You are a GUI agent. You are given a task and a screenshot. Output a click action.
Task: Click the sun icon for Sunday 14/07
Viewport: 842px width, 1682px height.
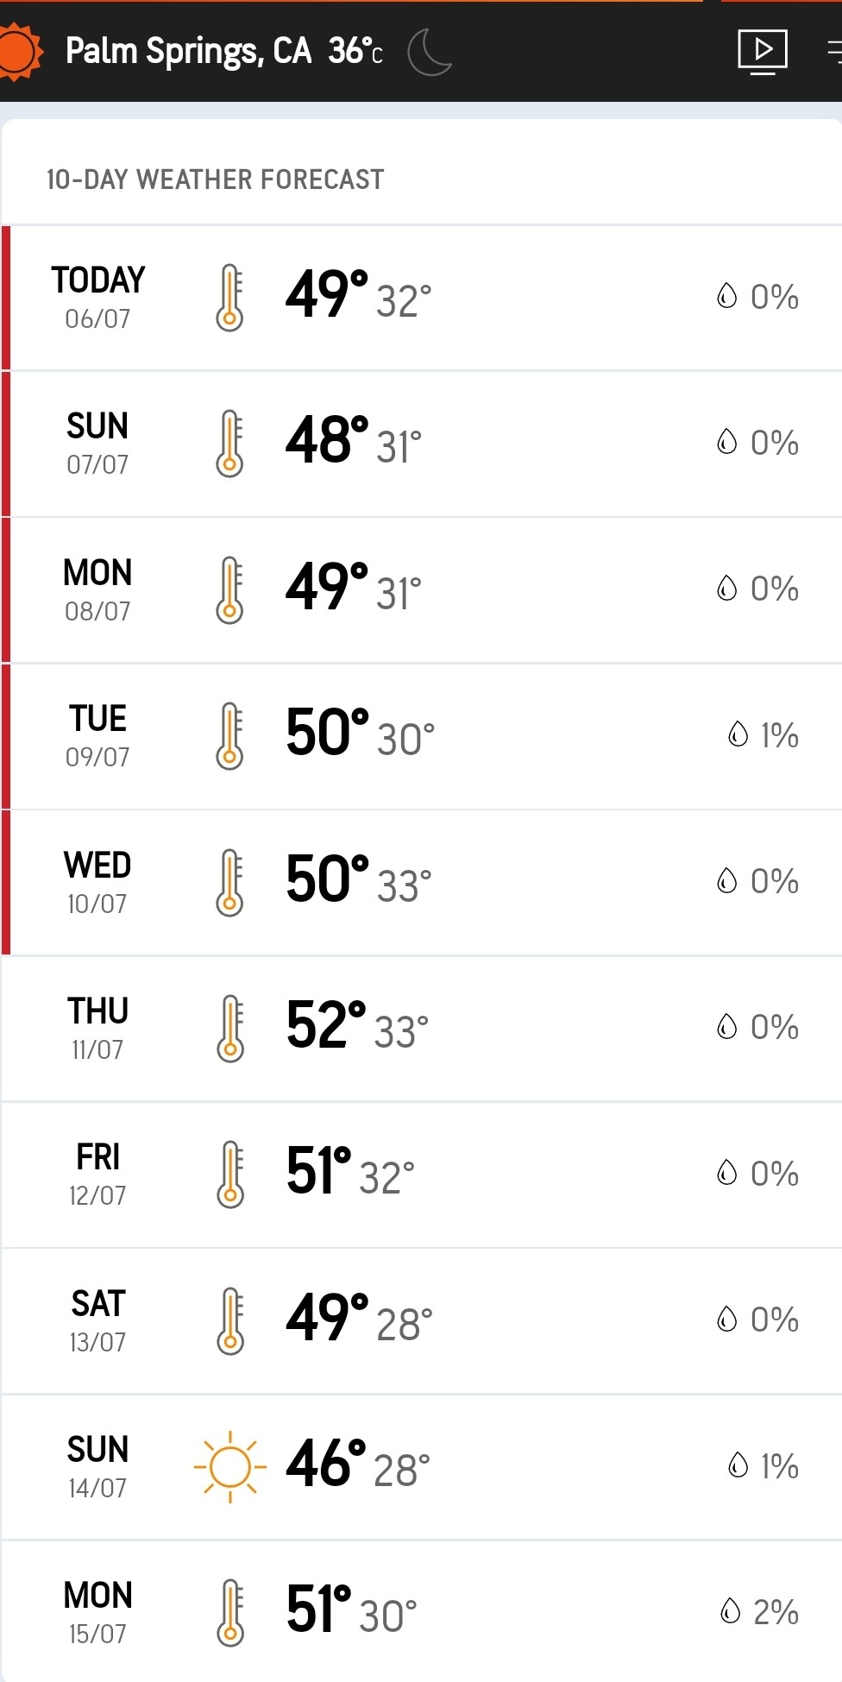point(229,1466)
